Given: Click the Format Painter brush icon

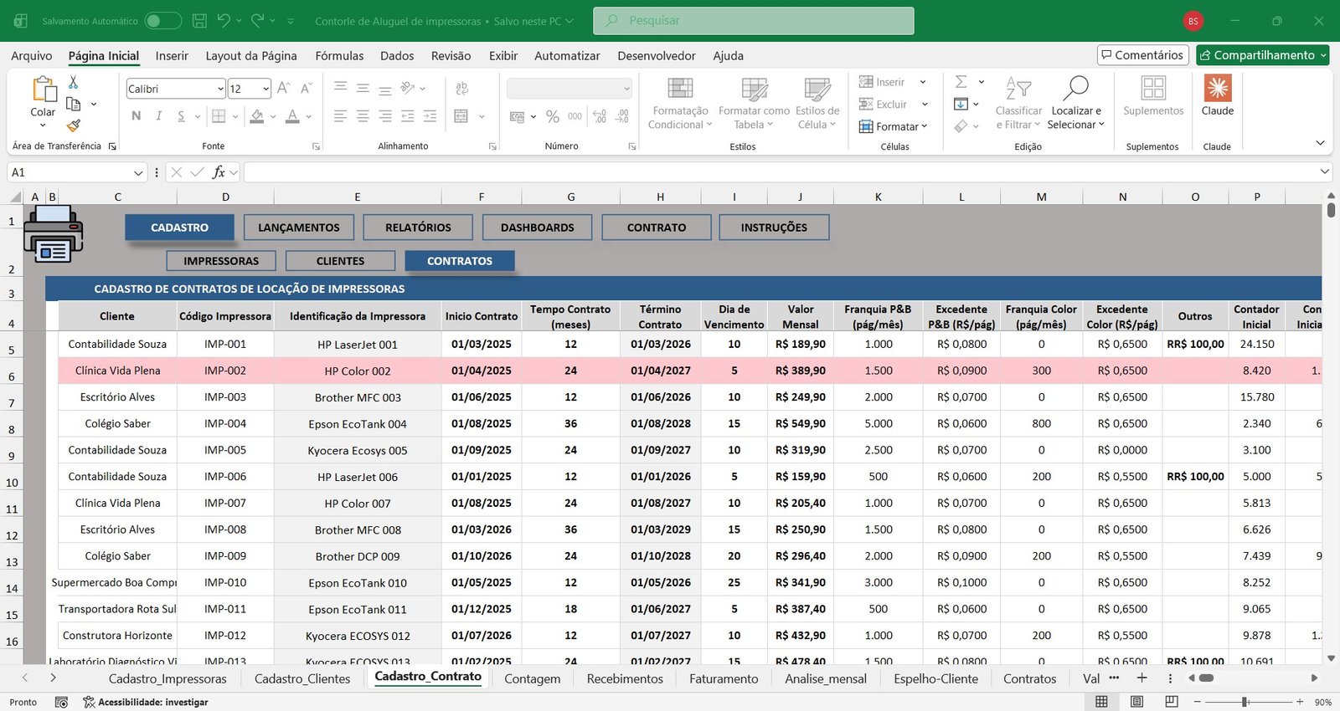Looking at the screenshot, I should coord(74,125).
